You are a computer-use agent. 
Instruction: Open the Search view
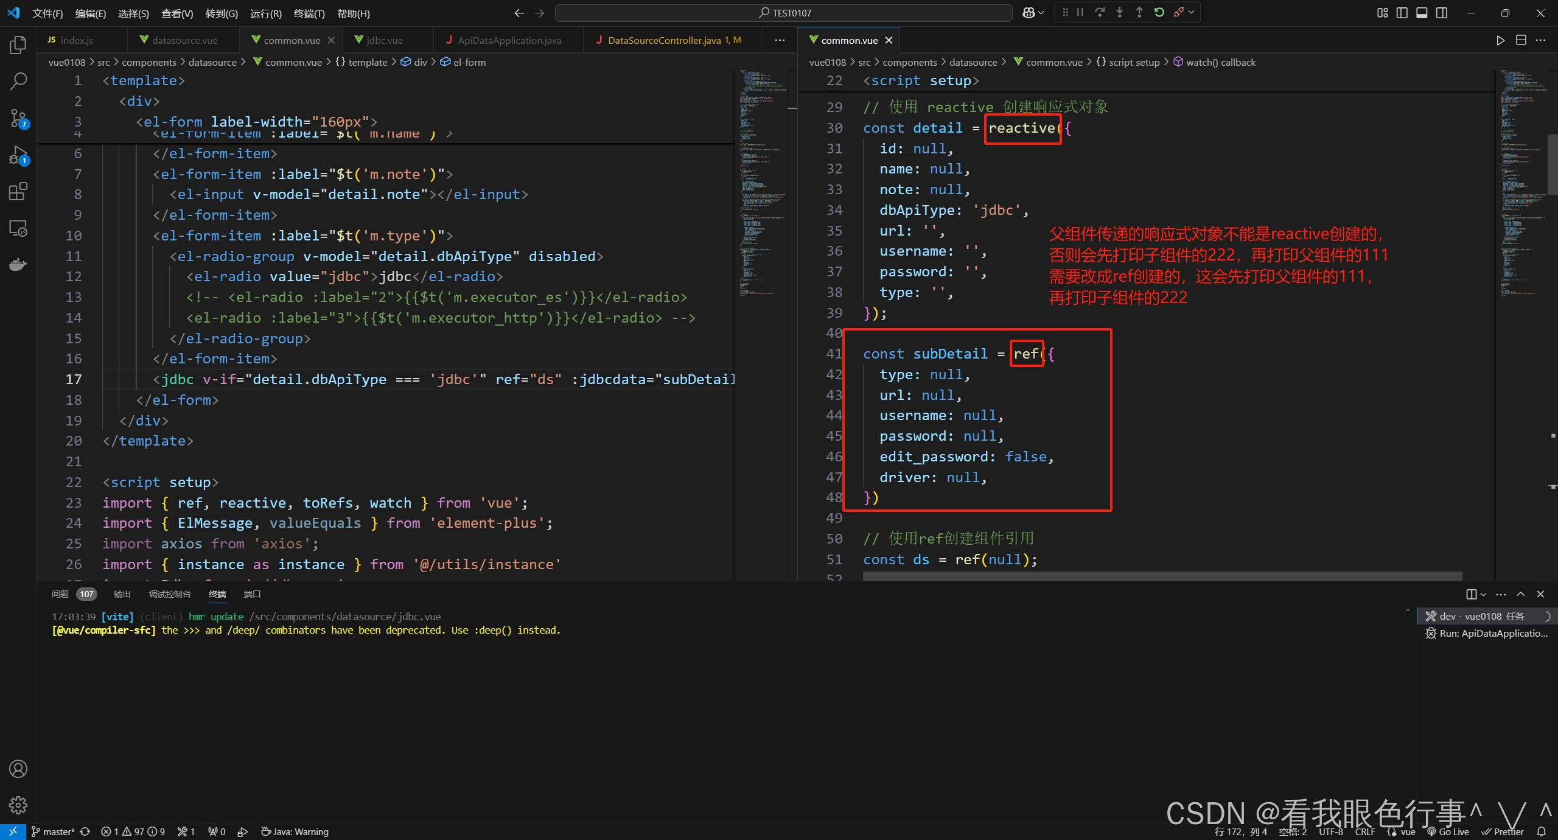pos(18,81)
